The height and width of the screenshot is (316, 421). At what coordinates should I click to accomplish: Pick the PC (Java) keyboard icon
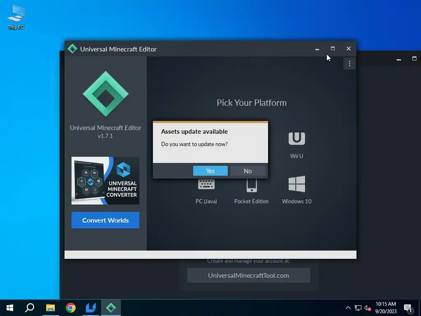(206, 184)
